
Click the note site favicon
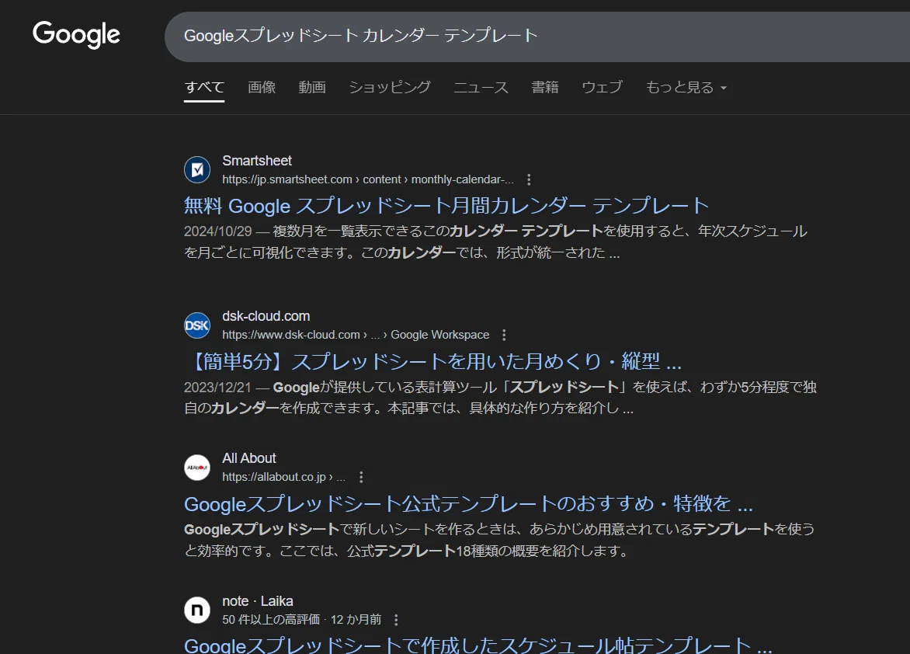tap(197, 611)
